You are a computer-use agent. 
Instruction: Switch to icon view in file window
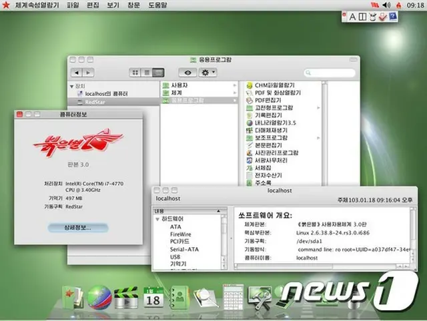point(135,73)
